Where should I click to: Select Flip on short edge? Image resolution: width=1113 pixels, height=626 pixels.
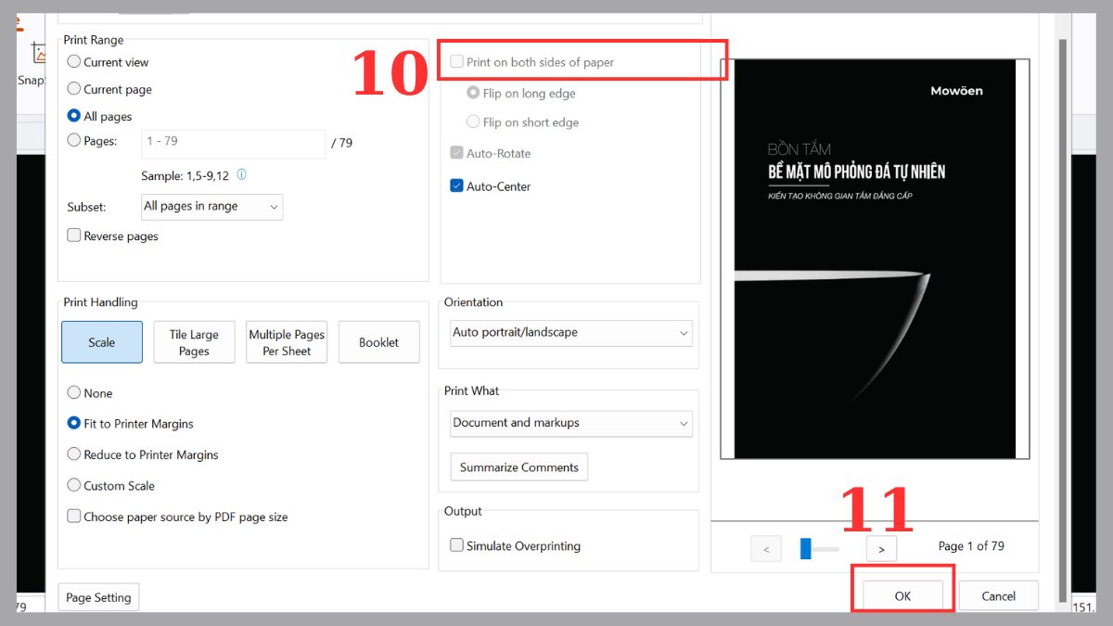pyautogui.click(x=473, y=121)
